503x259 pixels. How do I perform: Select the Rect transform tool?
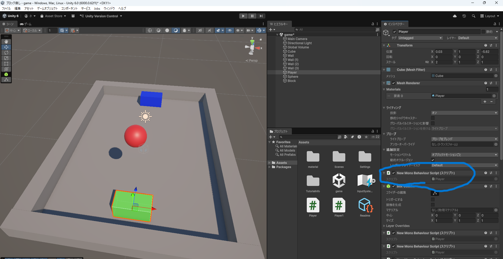pyautogui.click(x=6, y=64)
